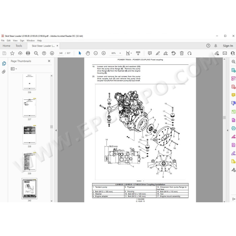Image resolution: width=236 pixels, height=236 pixels.
Task: Select the highlight text pen tool
Action: [158, 53]
